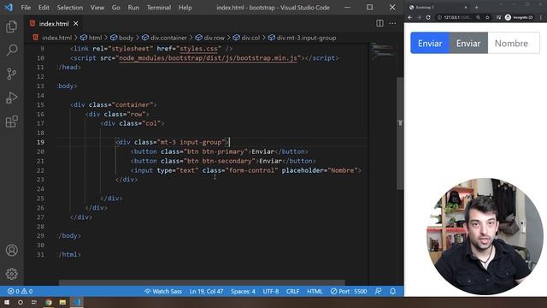Click the blue Enviar button in browser
The image size is (547, 308).
click(430, 44)
